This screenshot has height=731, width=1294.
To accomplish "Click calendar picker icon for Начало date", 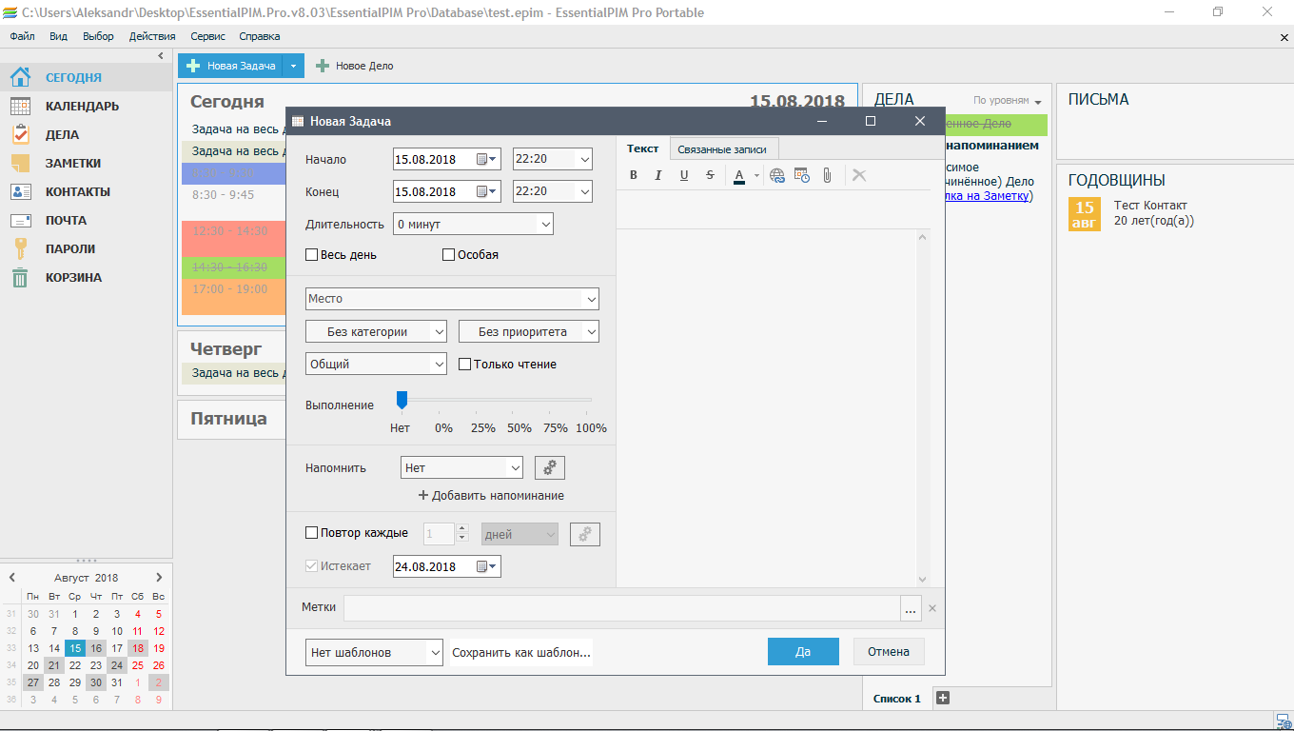I will [x=486, y=159].
